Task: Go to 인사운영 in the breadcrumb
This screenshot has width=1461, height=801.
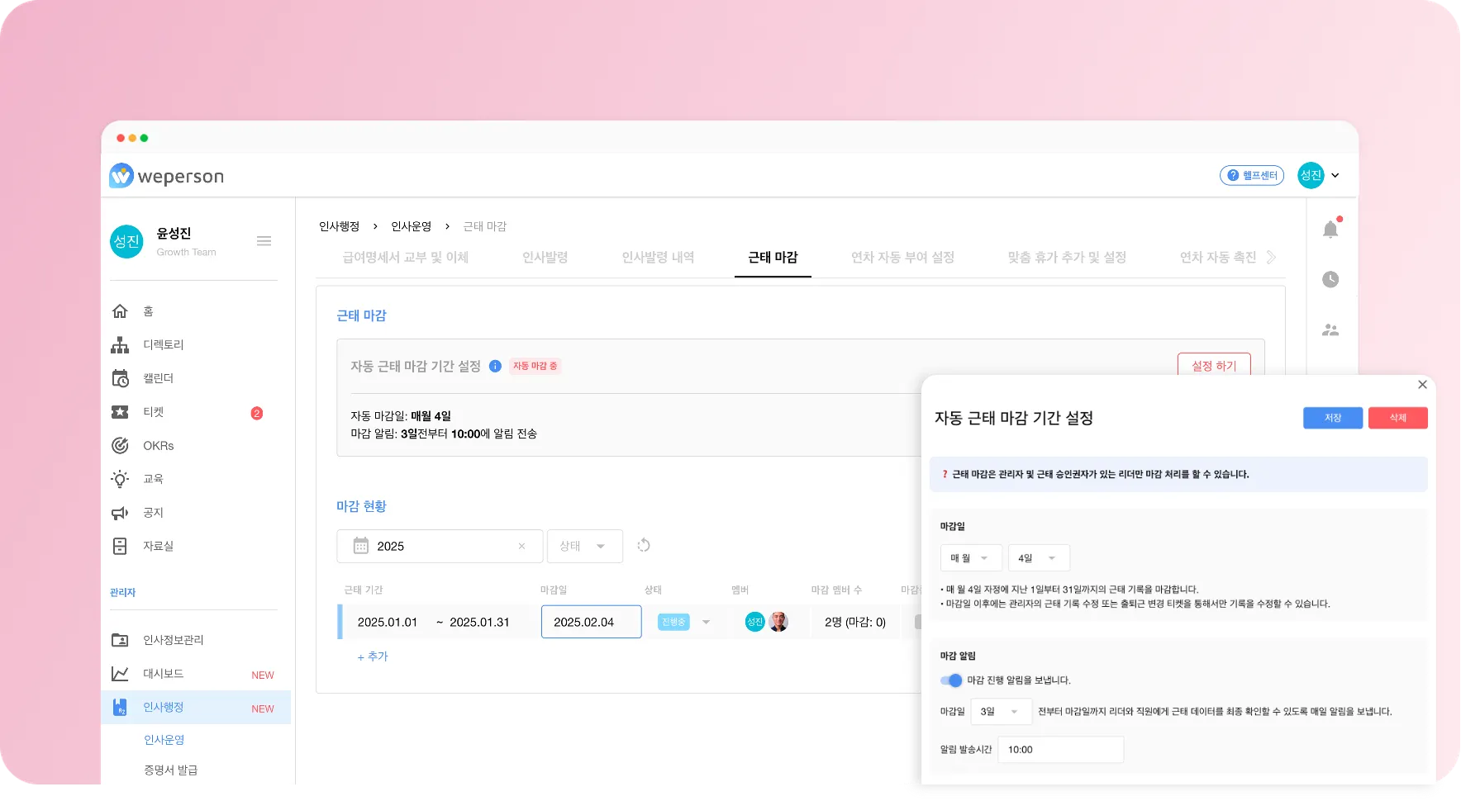Action: pyautogui.click(x=412, y=226)
